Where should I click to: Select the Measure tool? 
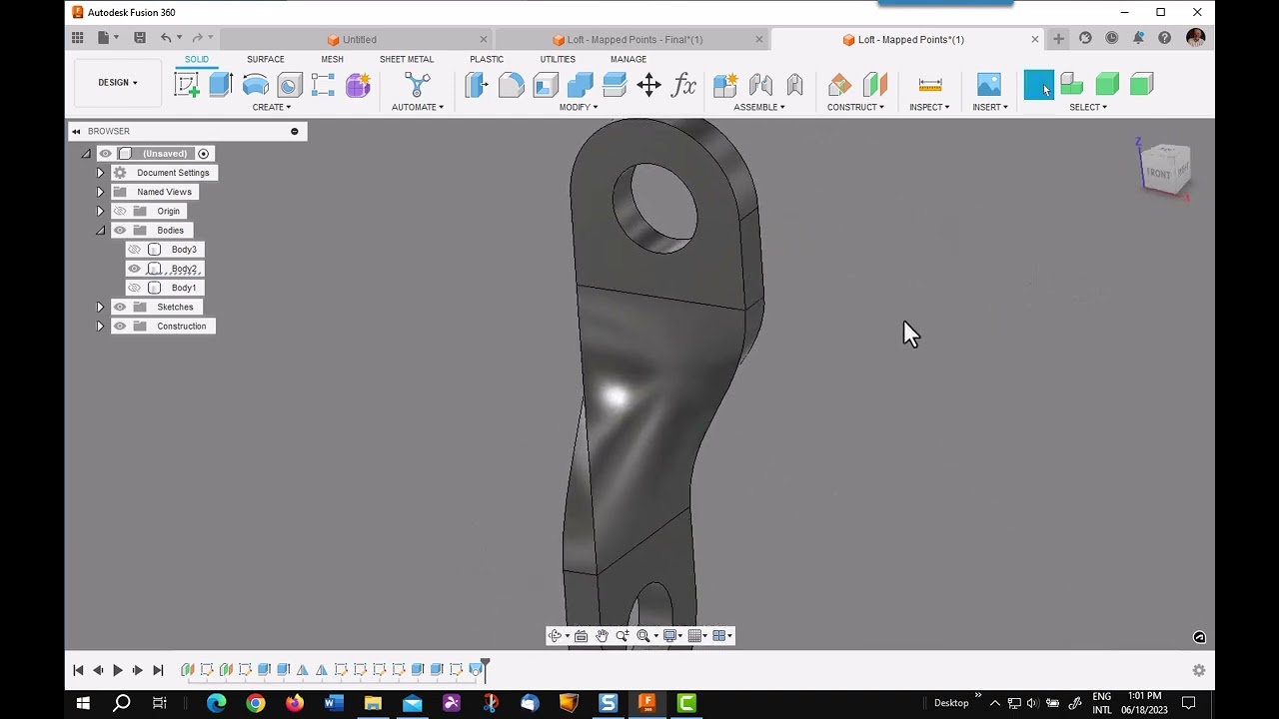click(x=930, y=85)
